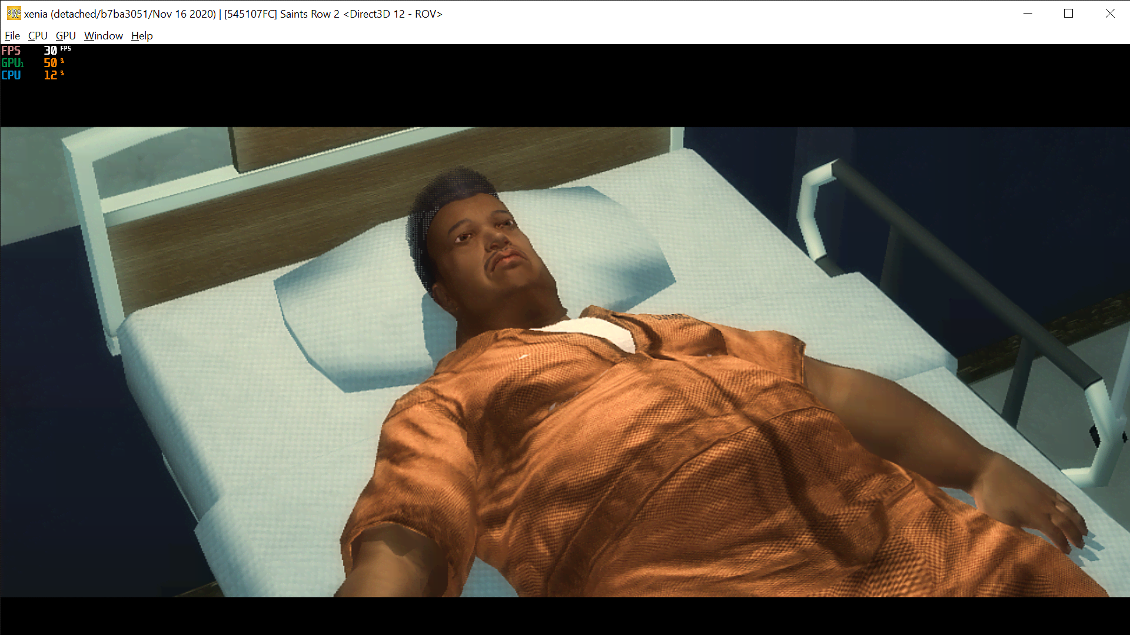This screenshot has height=635, width=1130.
Task: Close the xenia emulator window
Action: pyautogui.click(x=1110, y=14)
